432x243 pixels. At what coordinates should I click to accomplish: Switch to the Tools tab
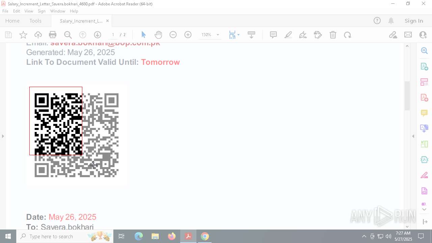(x=35, y=21)
